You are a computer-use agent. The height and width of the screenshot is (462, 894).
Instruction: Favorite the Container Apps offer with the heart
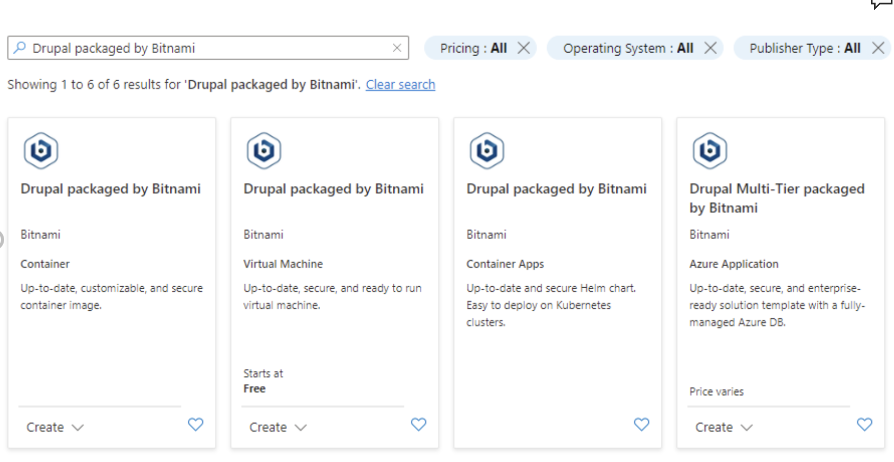[642, 424]
